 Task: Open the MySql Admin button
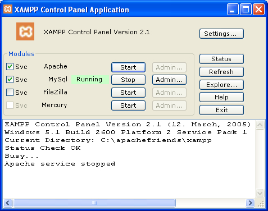coord(169,80)
